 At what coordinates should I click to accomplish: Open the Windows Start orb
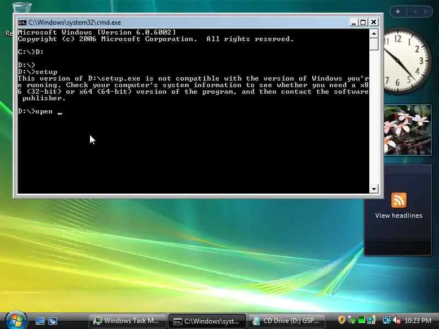coord(16,320)
